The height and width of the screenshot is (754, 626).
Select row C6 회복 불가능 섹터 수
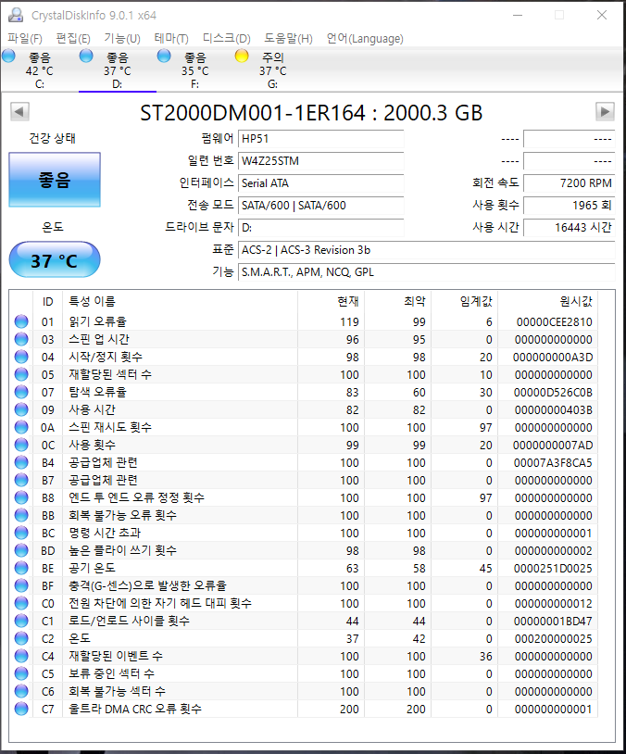tap(304, 691)
